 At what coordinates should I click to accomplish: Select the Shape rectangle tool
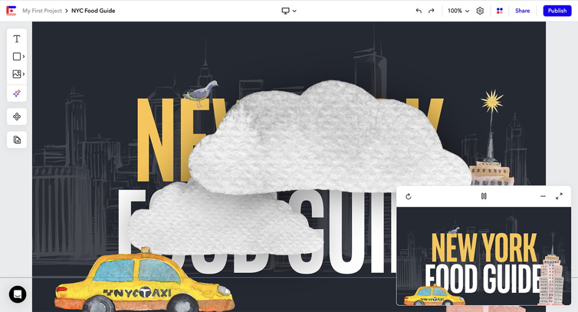pyautogui.click(x=16, y=56)
